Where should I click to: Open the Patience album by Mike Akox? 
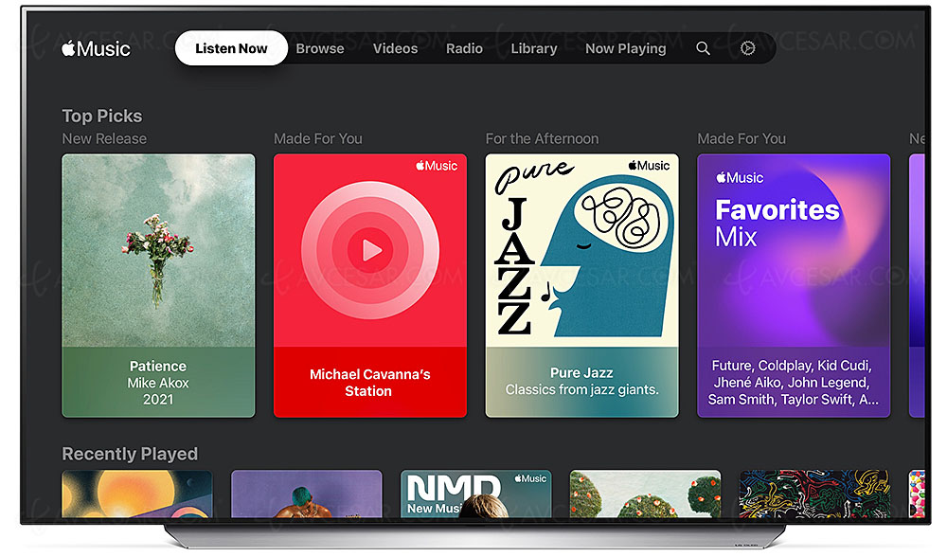tap(158, 284)
